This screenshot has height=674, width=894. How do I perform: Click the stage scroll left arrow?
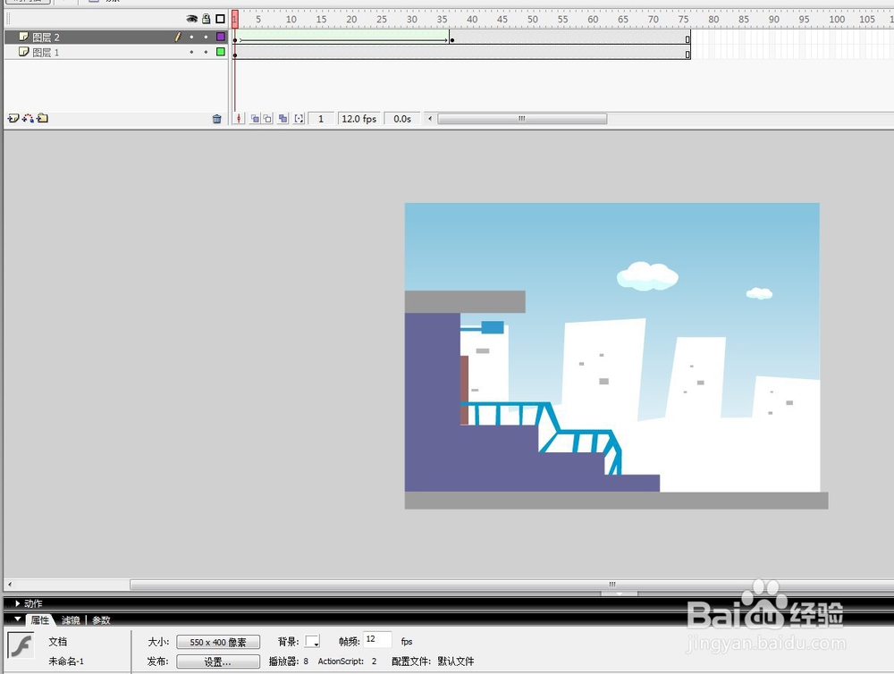[10, 585]
